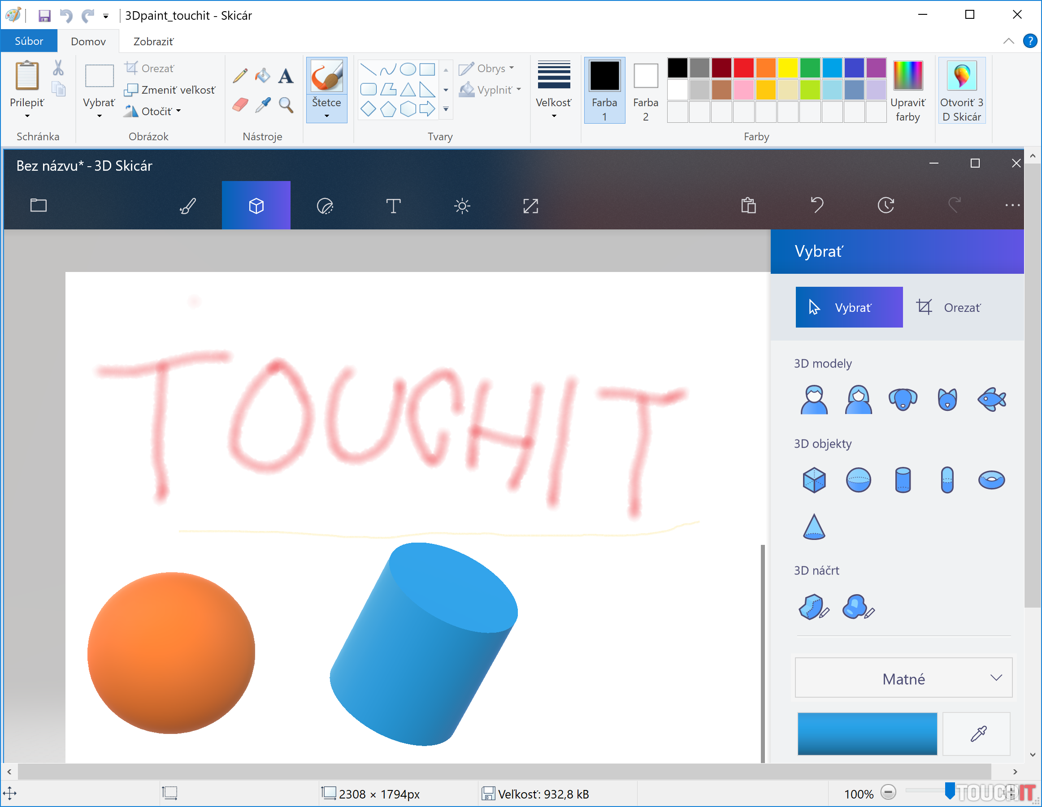Expand the Matné material dropdown
This screenshot has height=807, width=1042.
903,678
